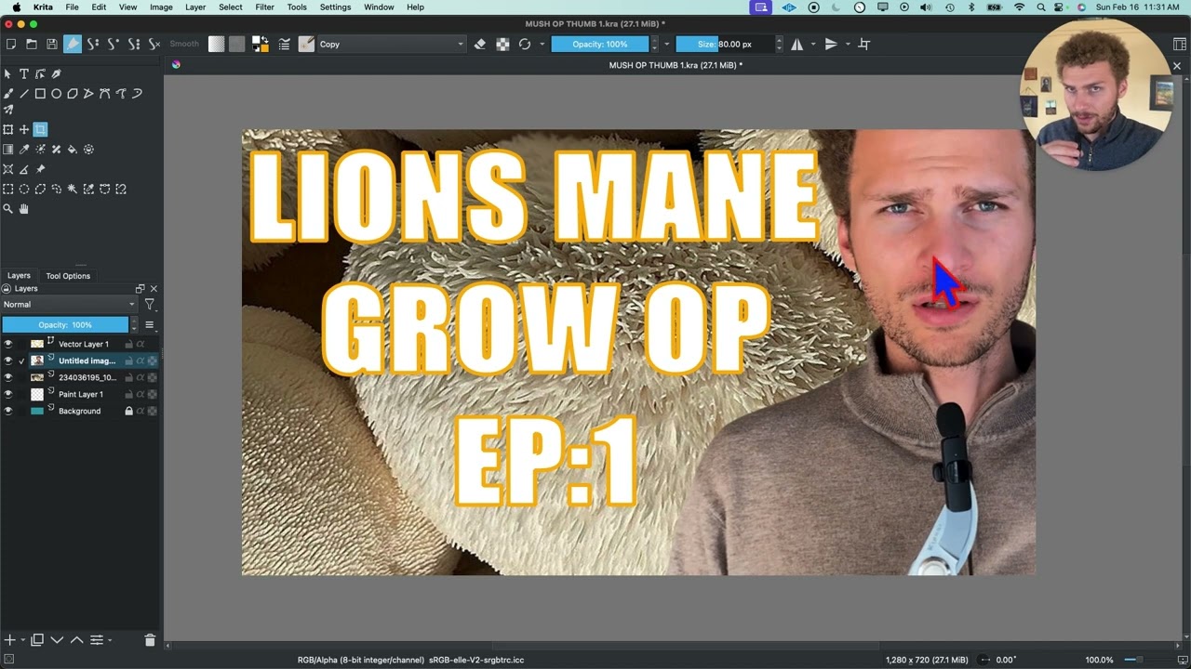
Task: Adjust the brush Opacity 100% slider
Action: click(600, 44)
